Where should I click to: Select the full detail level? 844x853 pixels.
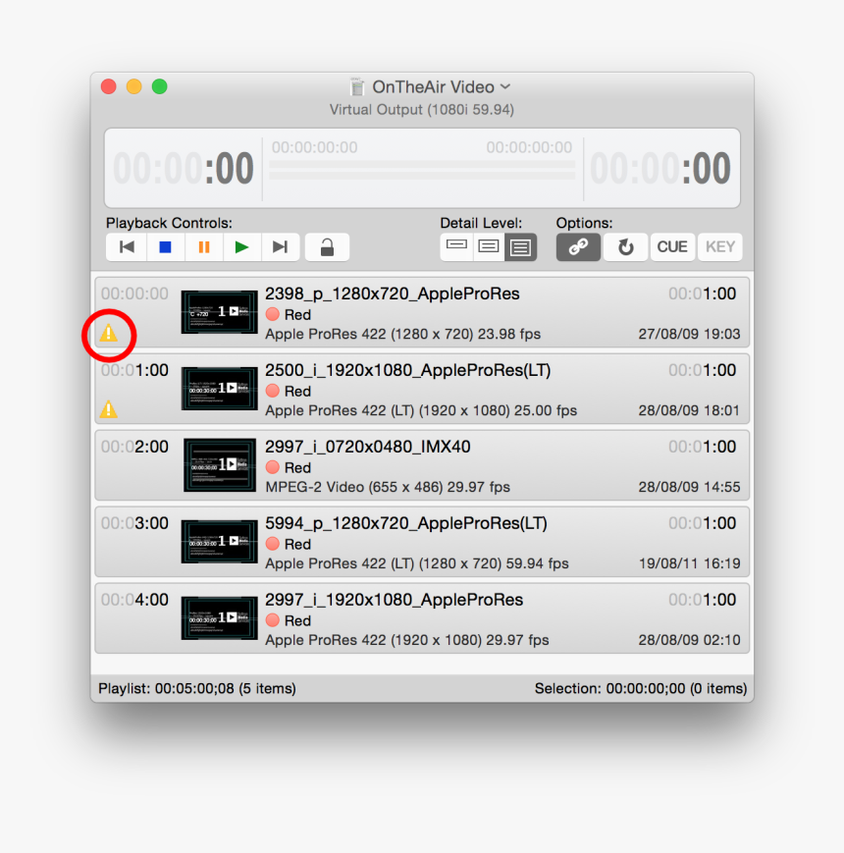pos(520,247)
